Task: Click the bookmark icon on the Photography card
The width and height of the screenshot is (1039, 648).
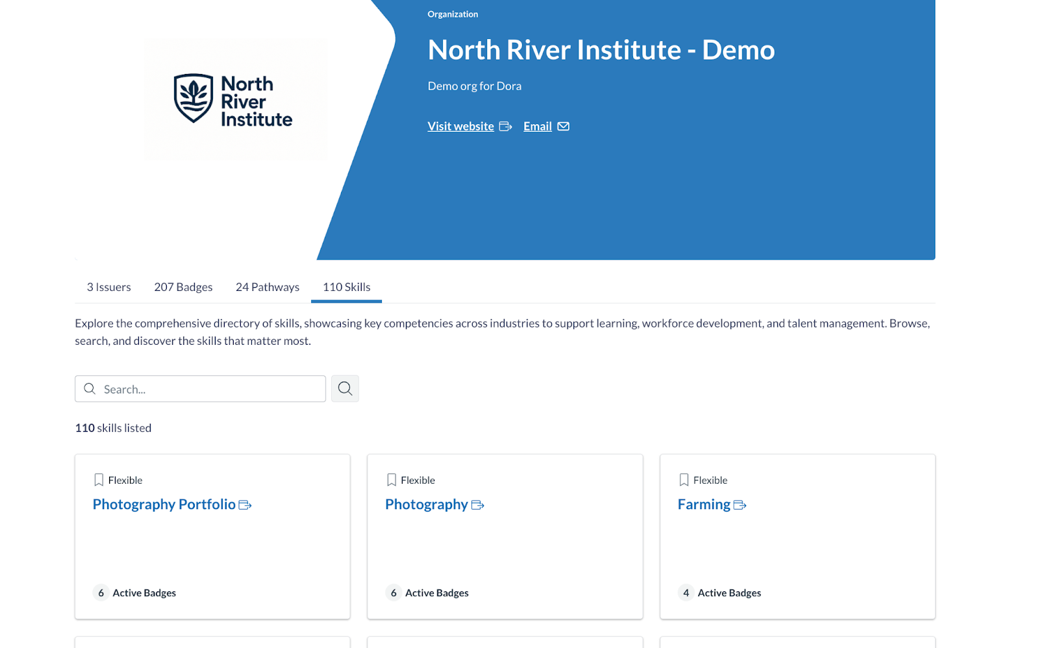Action: [x=392, y=479]
